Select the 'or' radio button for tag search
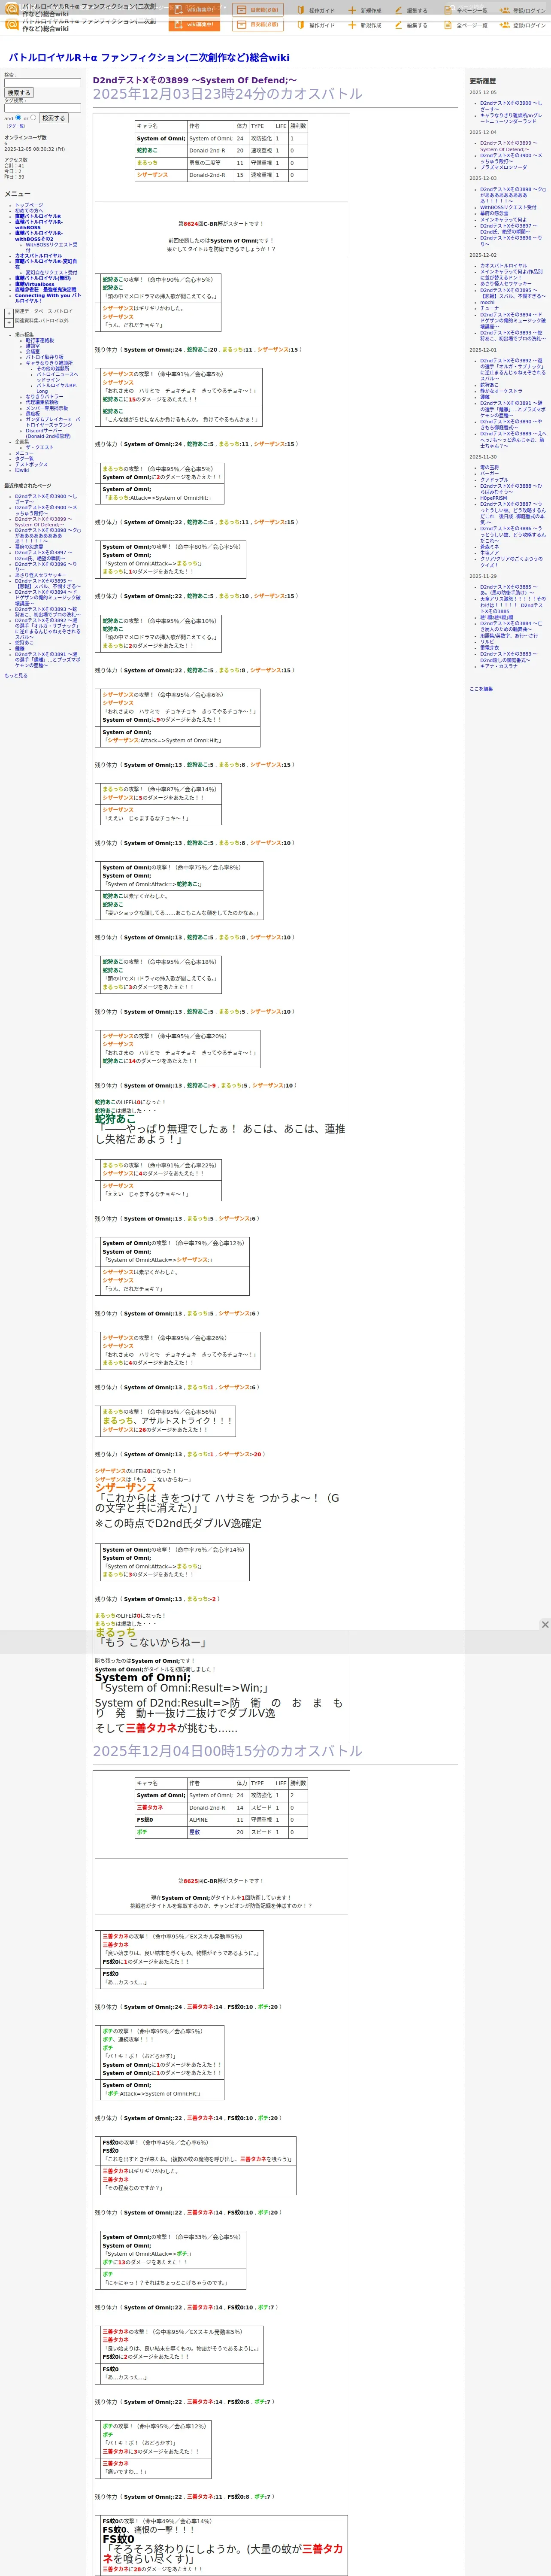 pos(33,117)
